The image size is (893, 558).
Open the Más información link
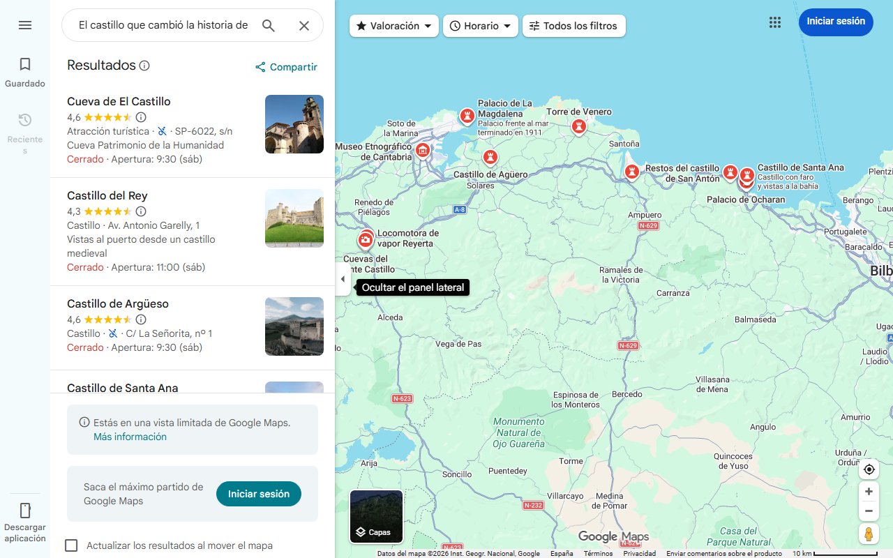(130, 436)
